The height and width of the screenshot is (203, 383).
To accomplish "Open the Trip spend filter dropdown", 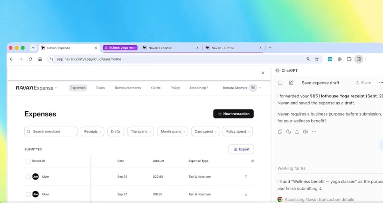I will point(141,132).
